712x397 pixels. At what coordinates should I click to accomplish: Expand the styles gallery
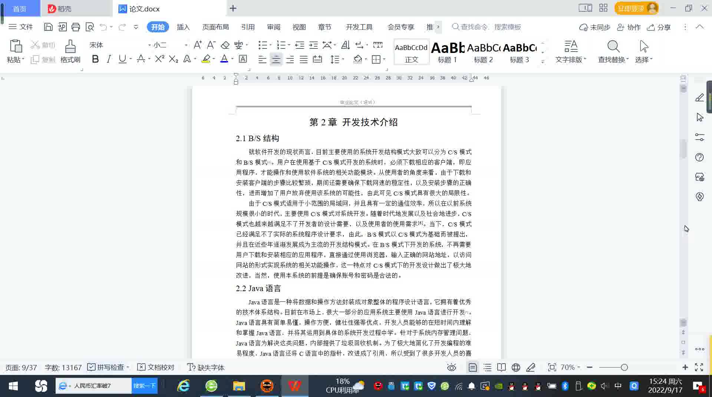point(543,62)
